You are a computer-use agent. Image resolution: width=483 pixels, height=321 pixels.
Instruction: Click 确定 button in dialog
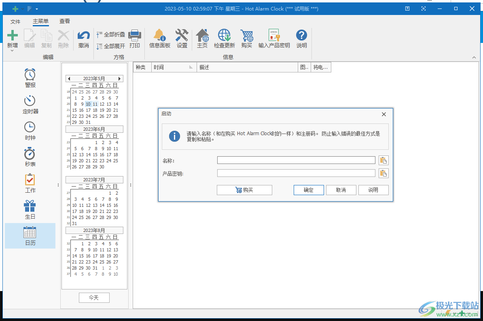point(309,190)
